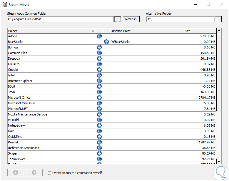Click the Steam Mover app icon in title bar
The height and width of the screenshot is (181, 229).
coord(5,4)
